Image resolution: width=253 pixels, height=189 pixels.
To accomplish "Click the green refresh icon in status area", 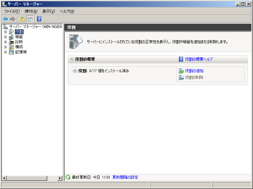I will pyautogui.click(x=68, y=177).
